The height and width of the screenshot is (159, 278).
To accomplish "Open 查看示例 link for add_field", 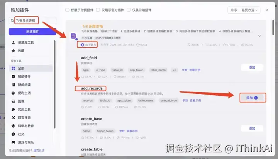I will (x=195, y=70).
